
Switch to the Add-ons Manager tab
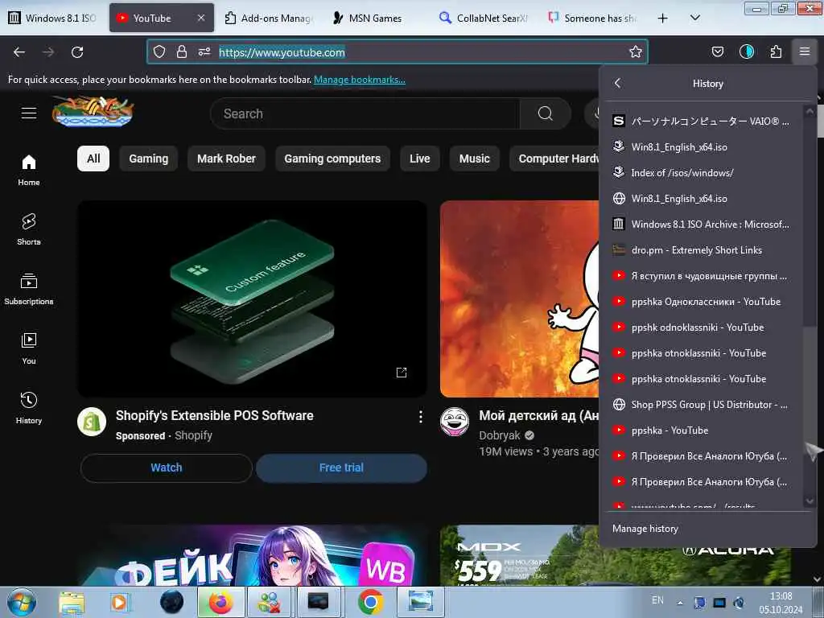268,18
